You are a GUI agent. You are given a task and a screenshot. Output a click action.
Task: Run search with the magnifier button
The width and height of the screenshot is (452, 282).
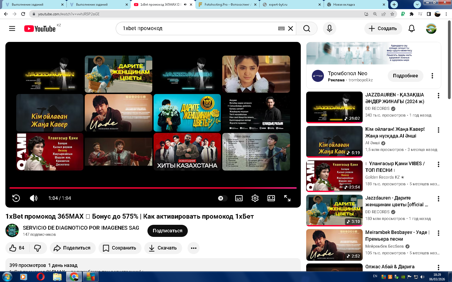(x=307, y=28)
